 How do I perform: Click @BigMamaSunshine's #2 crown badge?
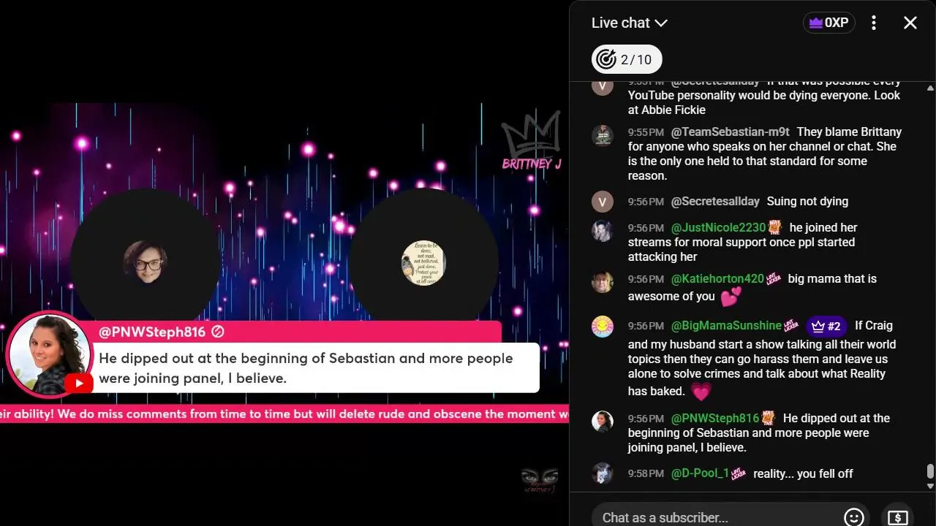(x=826, y=326)
